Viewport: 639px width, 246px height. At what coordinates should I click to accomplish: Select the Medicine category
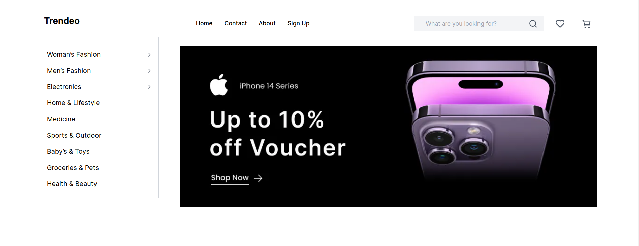(61, 119)
